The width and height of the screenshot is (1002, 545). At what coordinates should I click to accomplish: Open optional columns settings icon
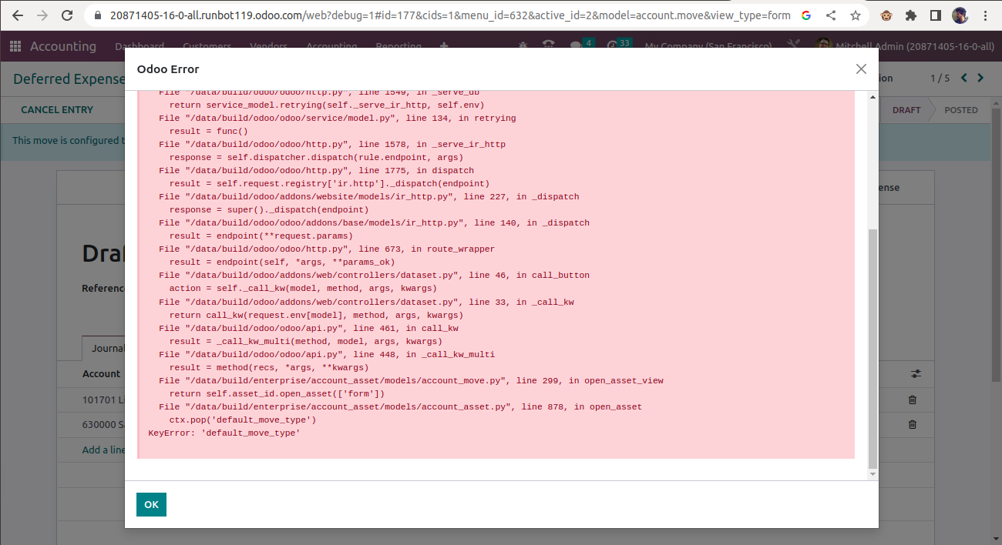(916, 373)
